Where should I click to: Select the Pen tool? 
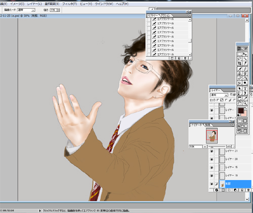tap(239, 93)
